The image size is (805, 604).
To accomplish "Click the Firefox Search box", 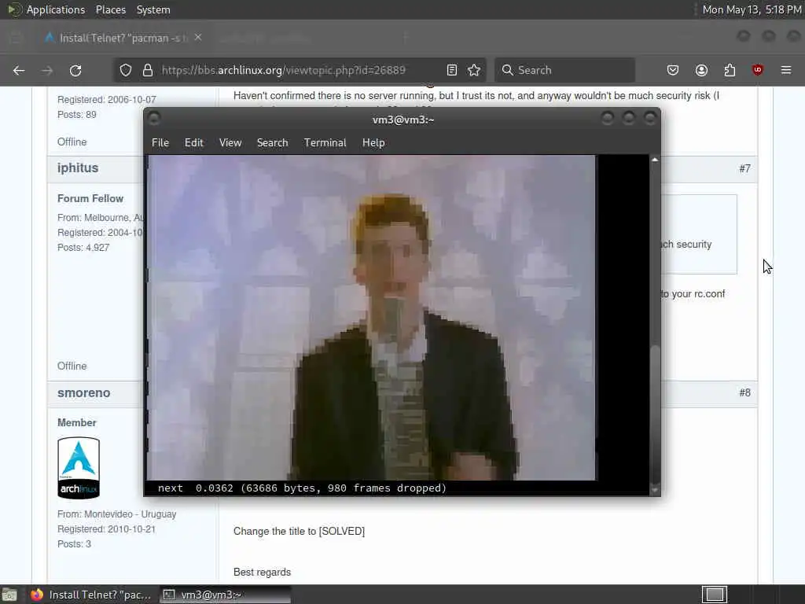I will (564, 70).
